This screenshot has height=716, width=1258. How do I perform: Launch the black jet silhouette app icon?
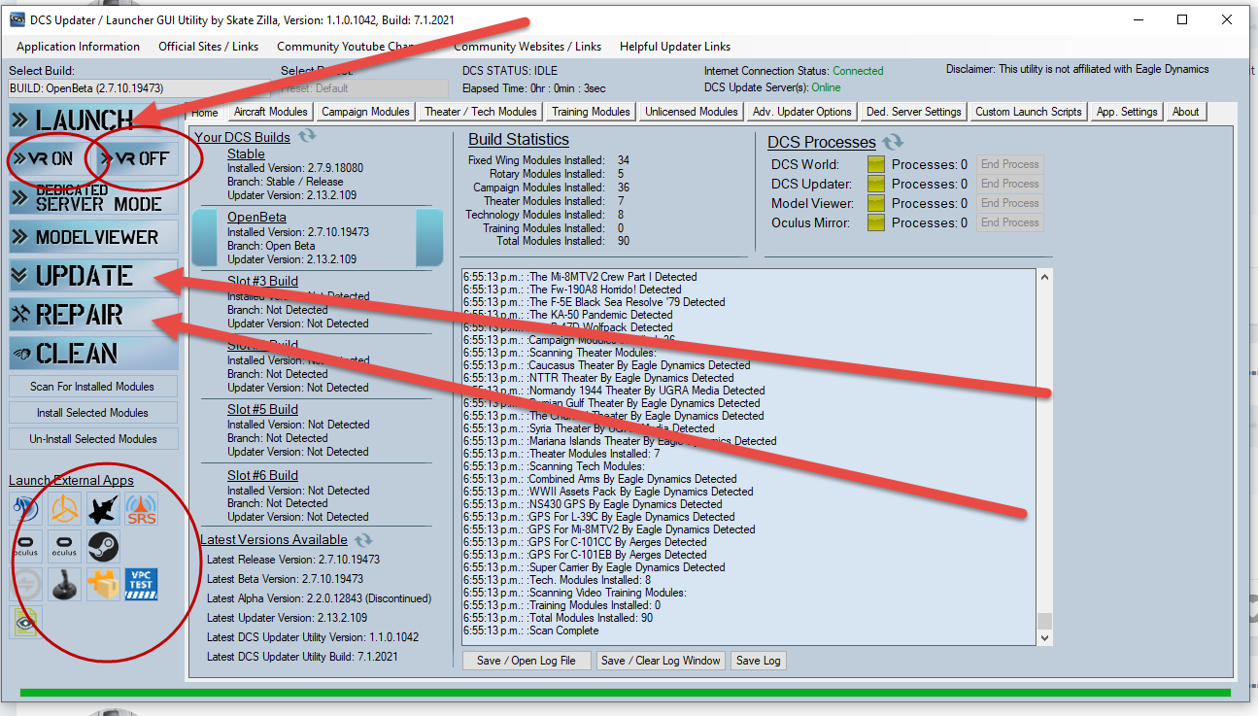click(x=103, y=509)
